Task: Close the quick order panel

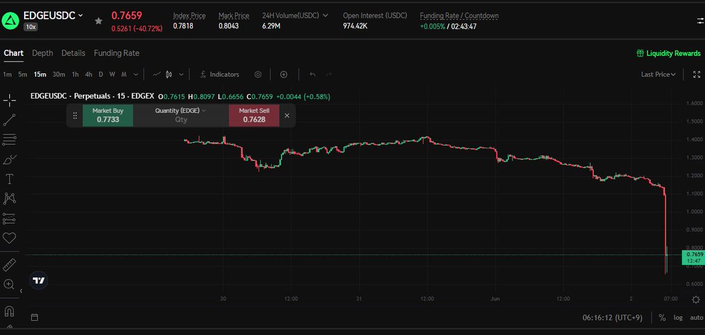Action: pos(287,116)
